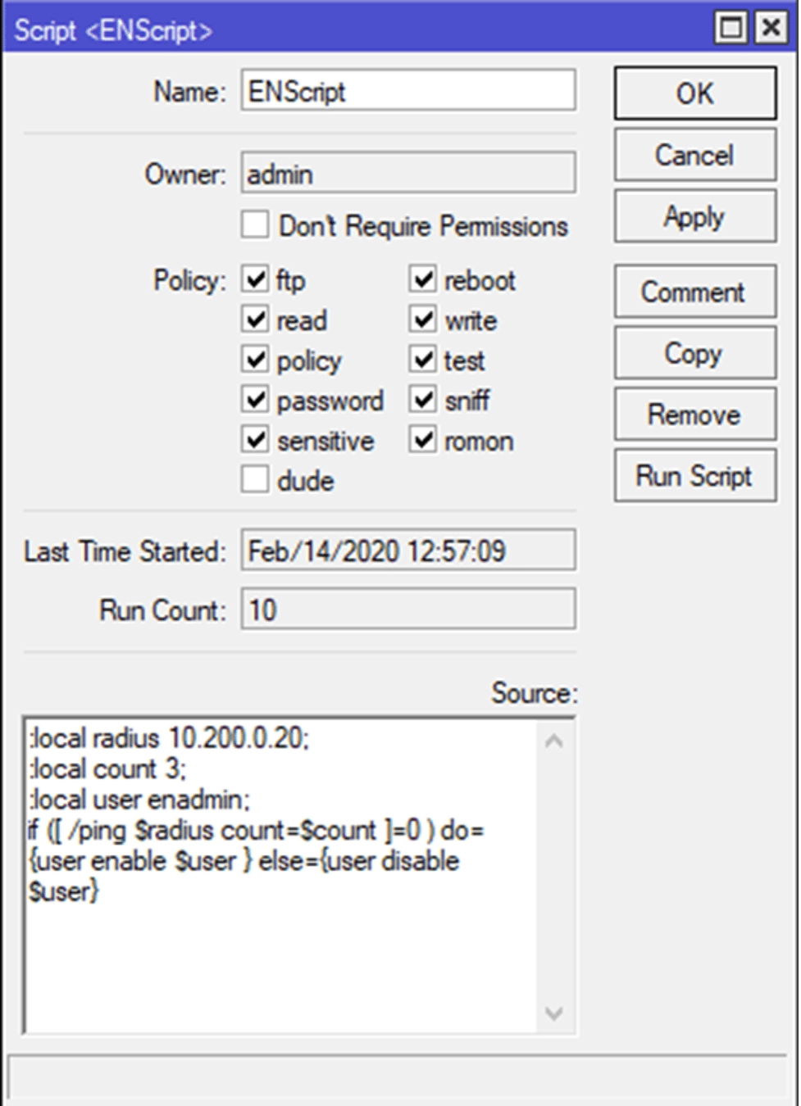Click the ':local count 3;' line
The height and width of the screenshot is (1106, 801).
tap(107, 768)
